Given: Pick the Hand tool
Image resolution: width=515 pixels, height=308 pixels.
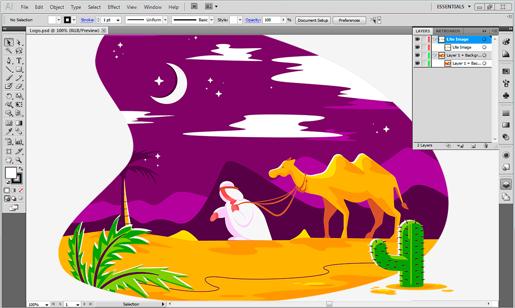Looking at the screenshot, I should pyautogui.click(x=9, y=160).
